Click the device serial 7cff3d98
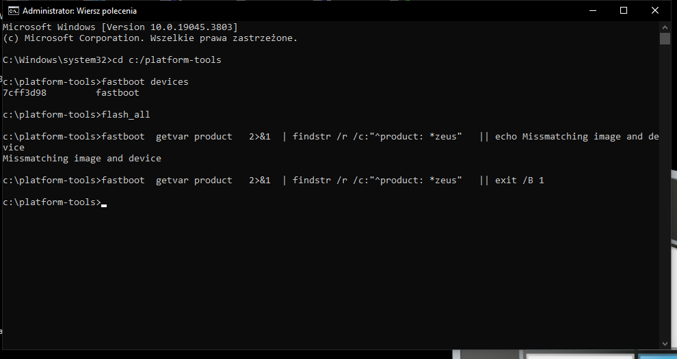 coord(25,93)
